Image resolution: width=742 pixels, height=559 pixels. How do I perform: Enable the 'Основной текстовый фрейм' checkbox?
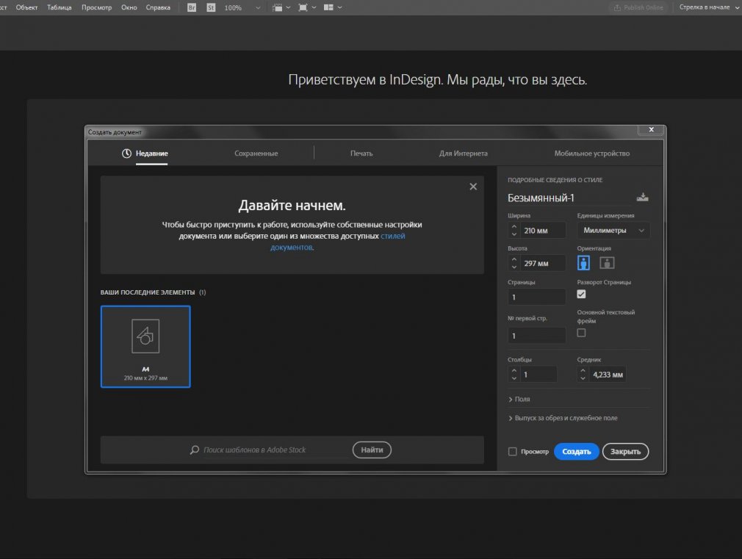tap(582, 333)
